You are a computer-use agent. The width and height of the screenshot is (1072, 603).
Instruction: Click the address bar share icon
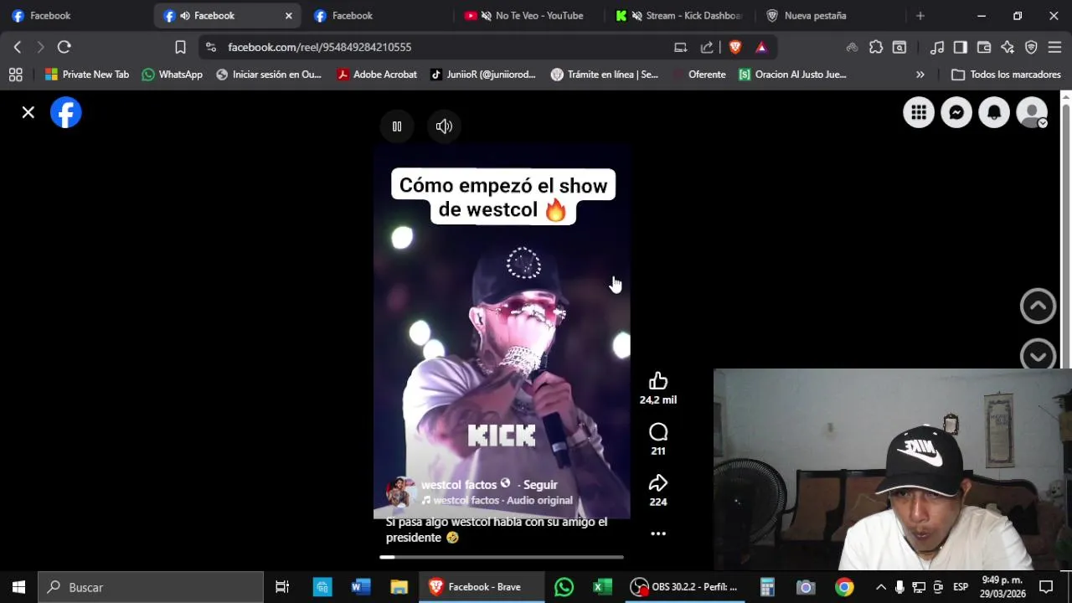(x=707, y=48)
